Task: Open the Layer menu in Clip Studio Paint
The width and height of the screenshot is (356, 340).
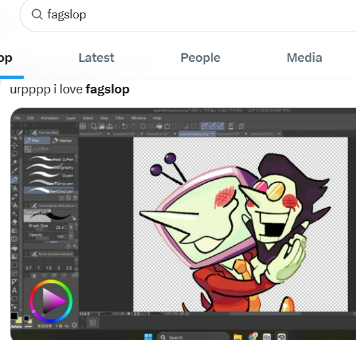Action: tap(71, 118)
